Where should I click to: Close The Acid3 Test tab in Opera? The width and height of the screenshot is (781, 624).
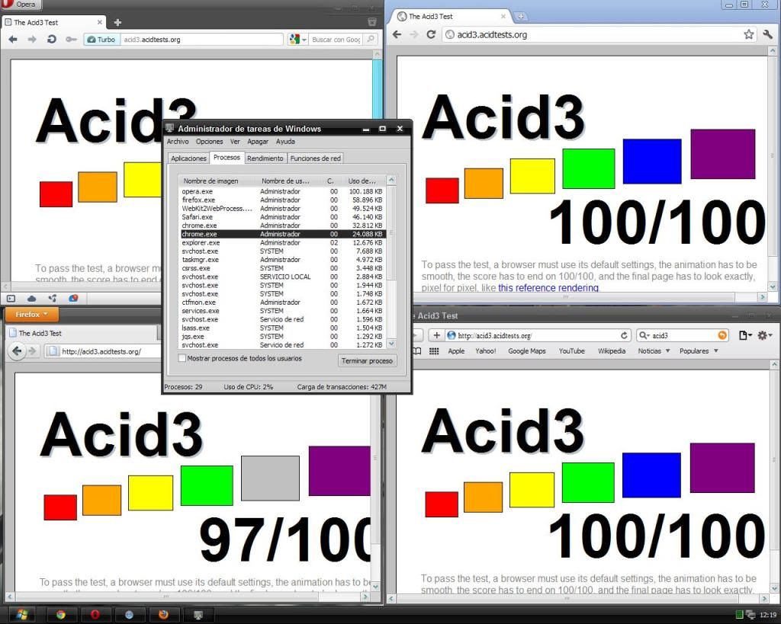(x=100, y=22)
